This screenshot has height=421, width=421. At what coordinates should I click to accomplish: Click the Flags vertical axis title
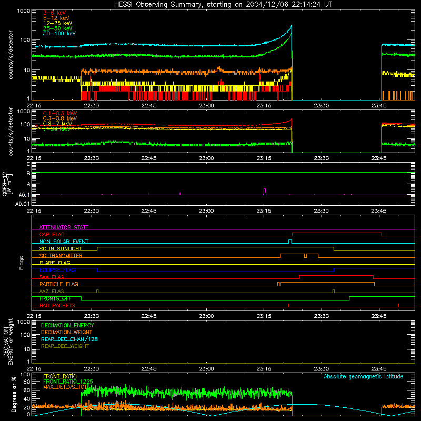(x=22, y=263)
